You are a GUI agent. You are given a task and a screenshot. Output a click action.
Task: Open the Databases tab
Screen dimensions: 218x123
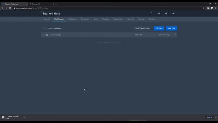[x=73, y=19]
